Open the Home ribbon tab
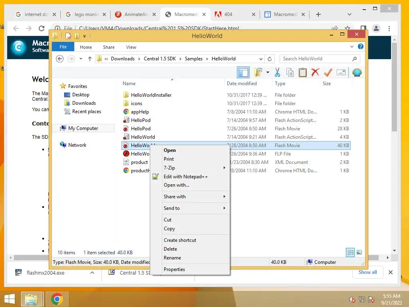The image size is (409, 307). tap(86, 47)
